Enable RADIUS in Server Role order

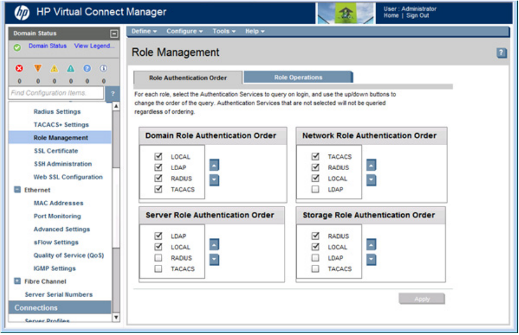pyautogui.click(x=158, y=258)
